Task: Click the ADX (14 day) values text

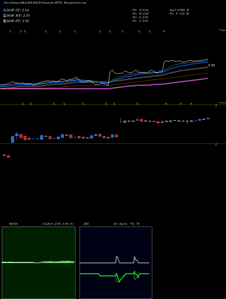Action: point(126,224)
